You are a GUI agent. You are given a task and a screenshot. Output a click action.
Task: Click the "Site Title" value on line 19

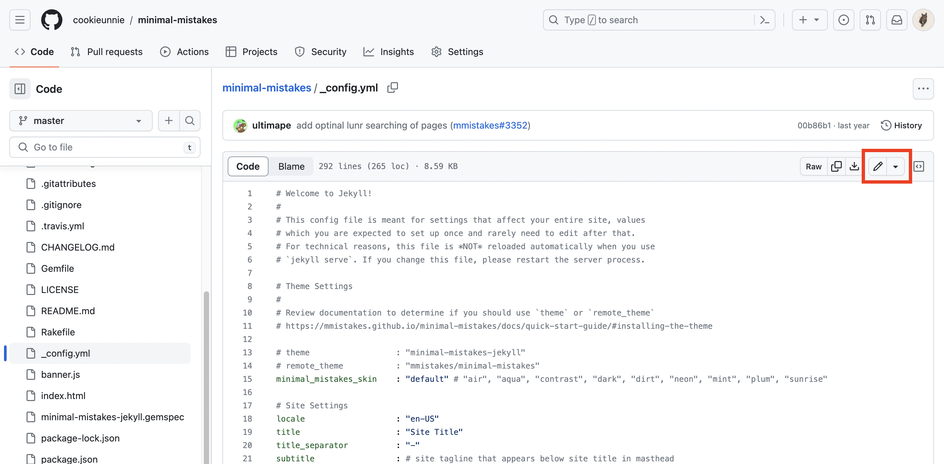434,432
